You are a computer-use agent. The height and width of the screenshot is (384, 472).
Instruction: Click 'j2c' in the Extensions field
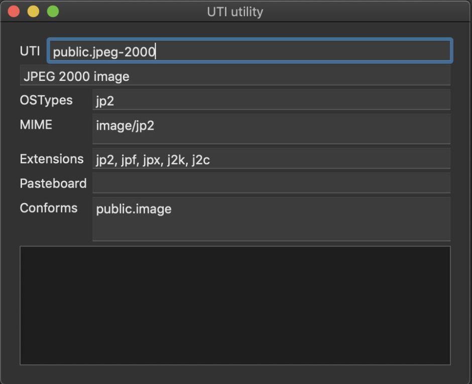coord(201,160)
